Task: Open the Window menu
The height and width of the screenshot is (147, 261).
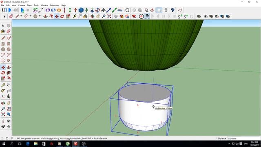Action: pyautogui.click(x=44, y=5)
